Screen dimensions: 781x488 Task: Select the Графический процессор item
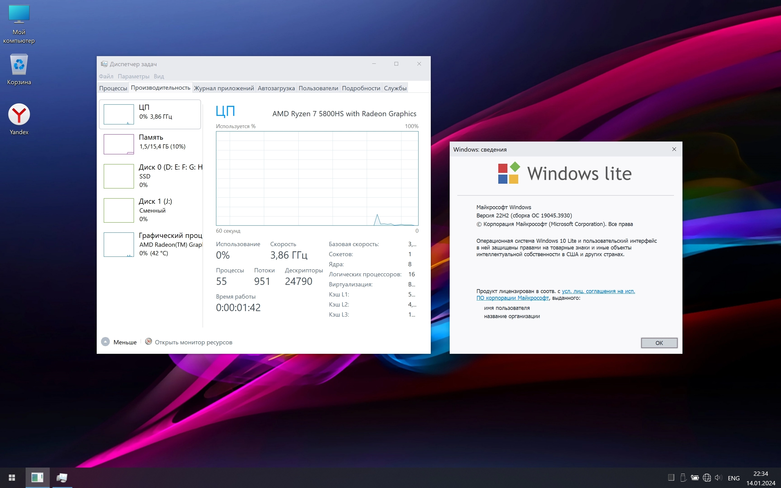click(150, 244)
